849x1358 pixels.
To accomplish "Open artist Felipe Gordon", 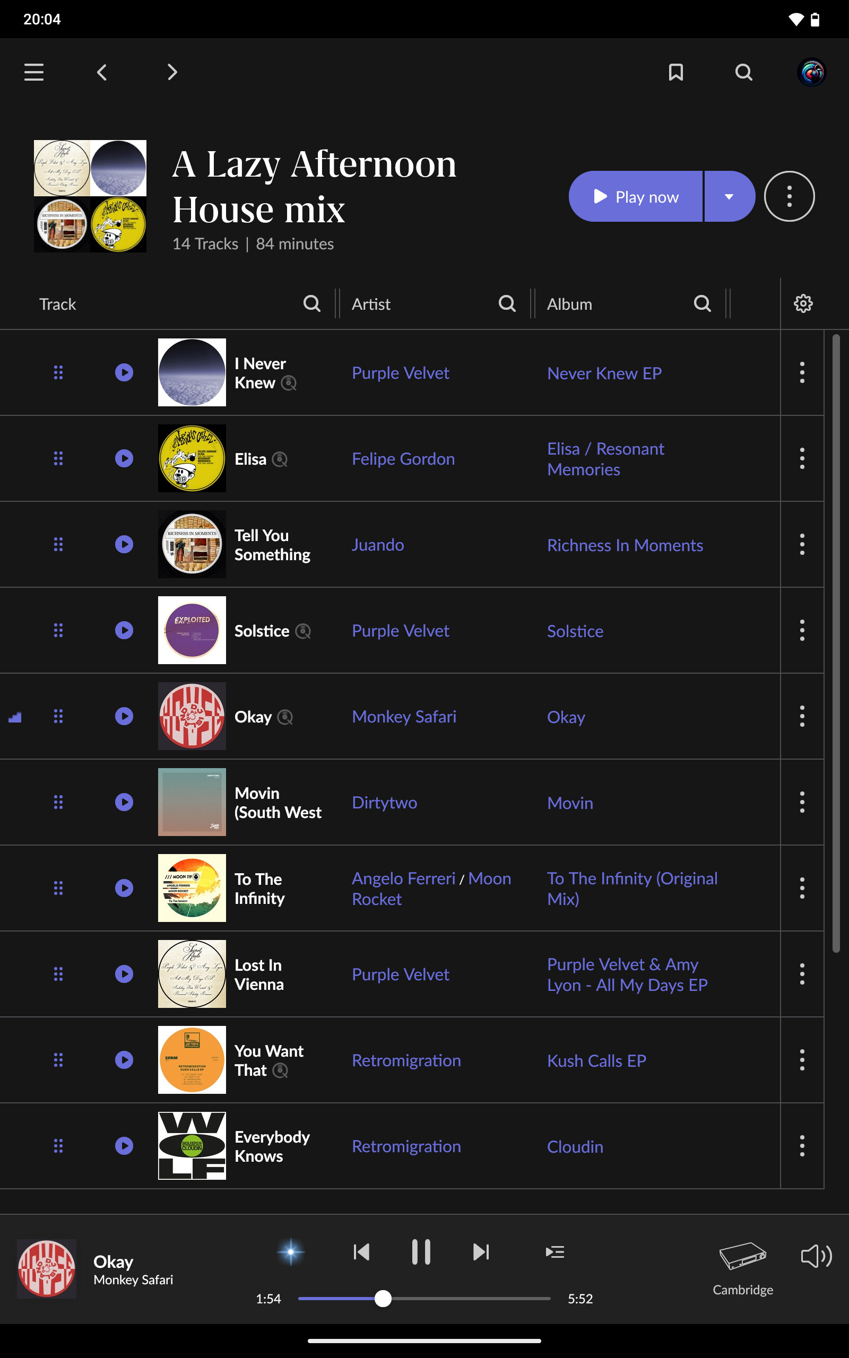I will pyautogui.click(x=403, y=459).
